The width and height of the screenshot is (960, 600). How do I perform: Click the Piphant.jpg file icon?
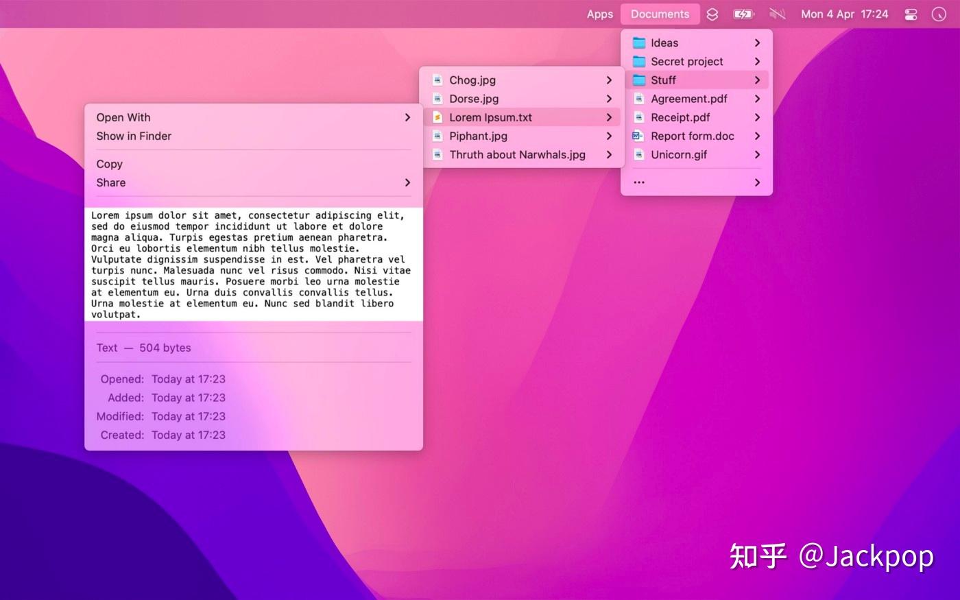pyautogui.click(x=437, y=136)
